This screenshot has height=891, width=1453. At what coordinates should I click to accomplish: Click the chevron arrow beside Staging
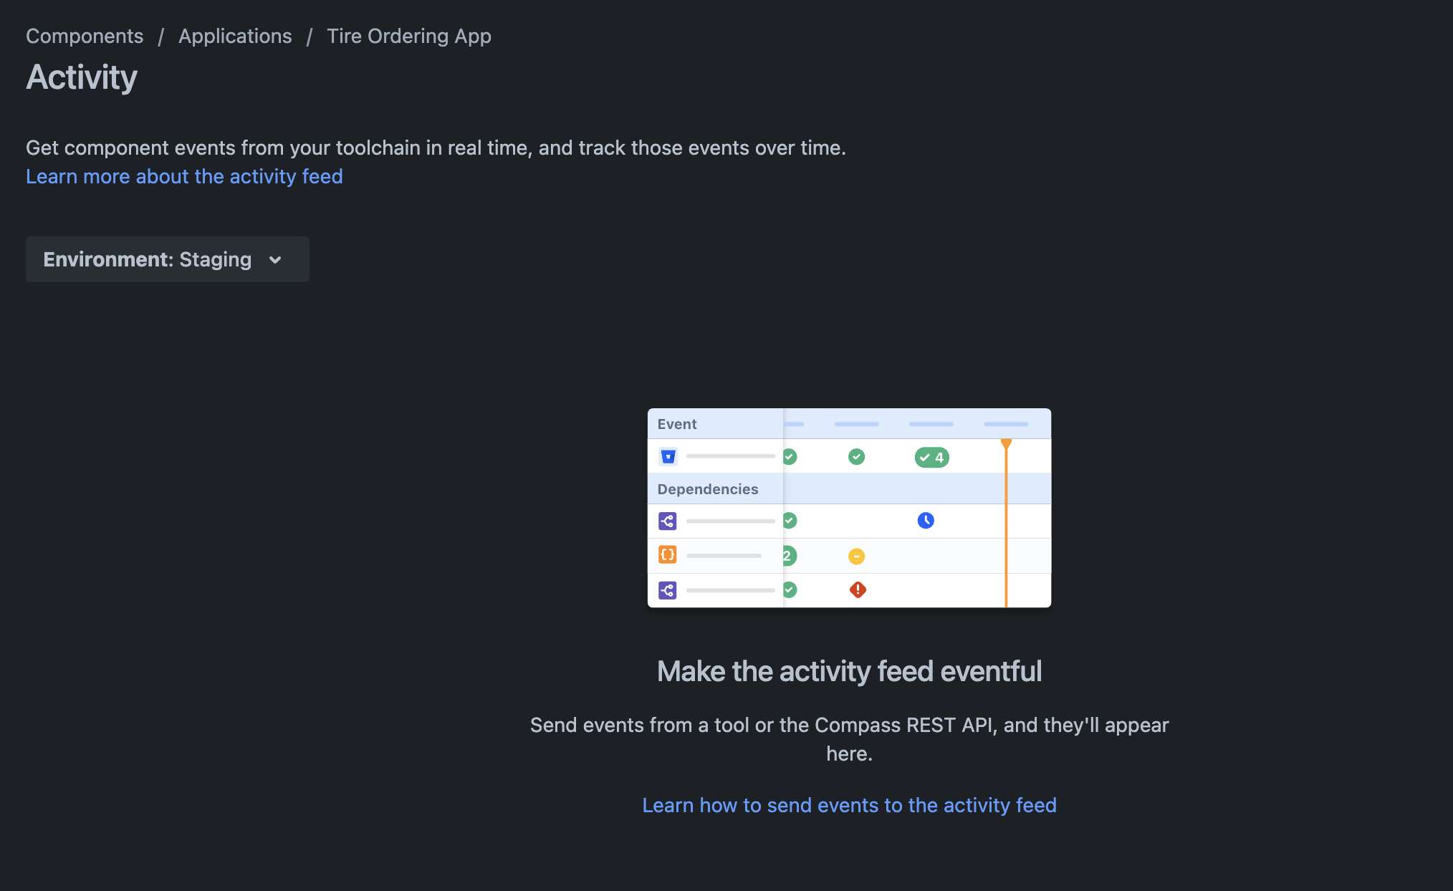[275, 260]
